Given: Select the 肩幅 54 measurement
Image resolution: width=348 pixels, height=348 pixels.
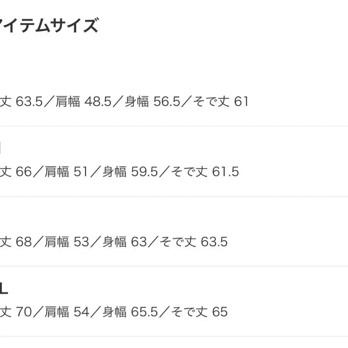Looking at the screenshot, I should 67,312.
